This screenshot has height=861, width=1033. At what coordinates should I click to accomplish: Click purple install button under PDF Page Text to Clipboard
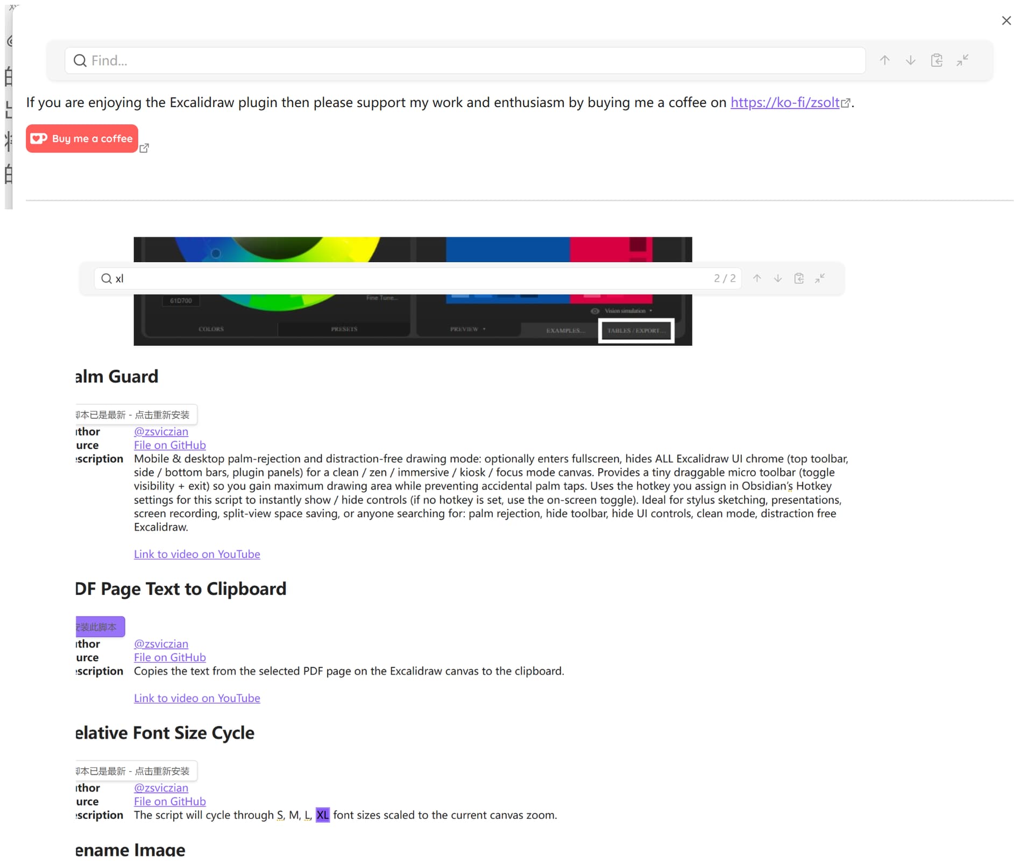(x=100, y=627)
